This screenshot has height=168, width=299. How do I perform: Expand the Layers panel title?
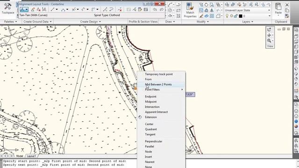click(x=248, y=22)
